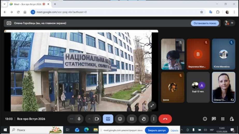
Task: Expand video settings arrow beside camera
Action: pos(89,119)
